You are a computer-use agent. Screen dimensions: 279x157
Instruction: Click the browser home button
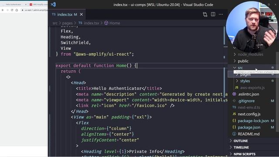click(x=17, y=10)
